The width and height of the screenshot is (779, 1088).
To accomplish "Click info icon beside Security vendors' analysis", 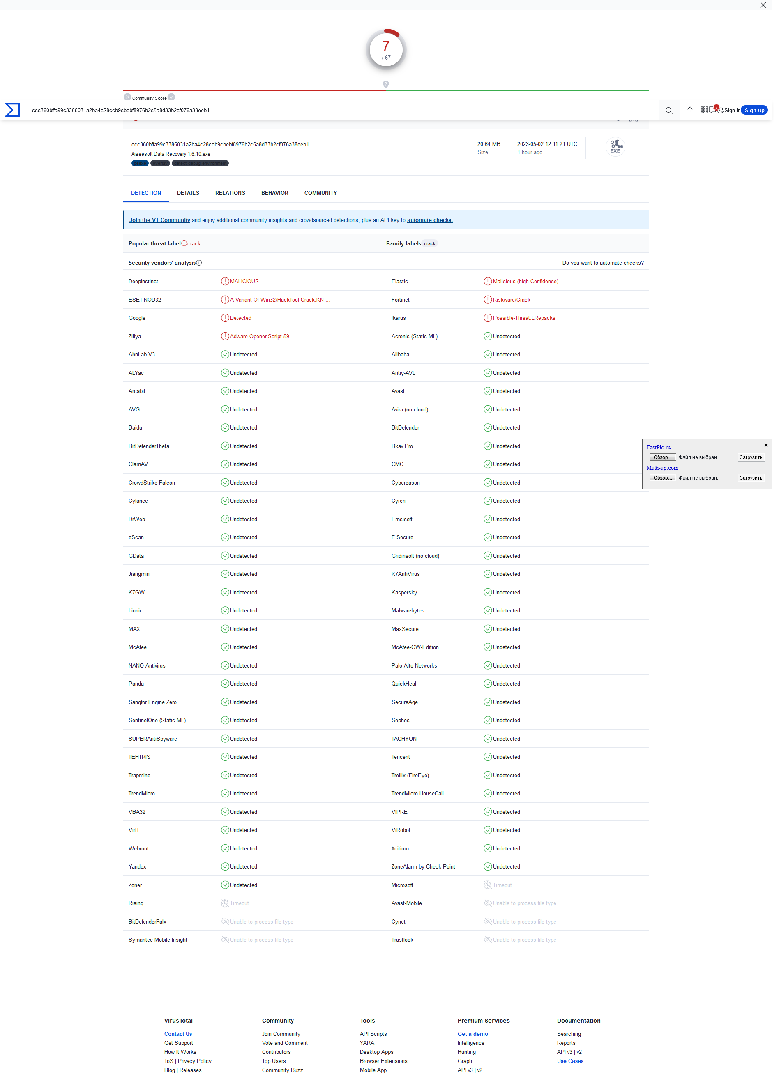I will coord(199,263).
